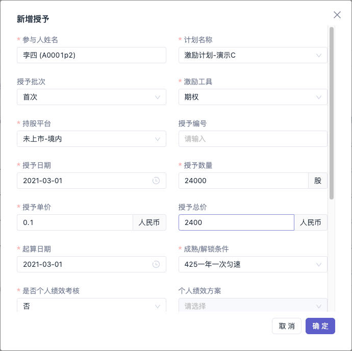Click the 授予编号 input field
The image size is (352, 351).
click(x=253, y=139)
